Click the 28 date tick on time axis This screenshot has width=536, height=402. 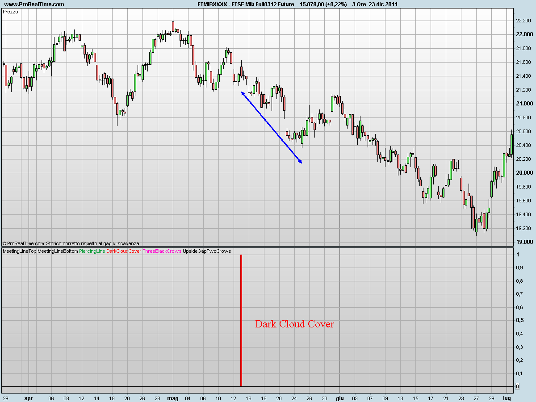coord(157,398)
